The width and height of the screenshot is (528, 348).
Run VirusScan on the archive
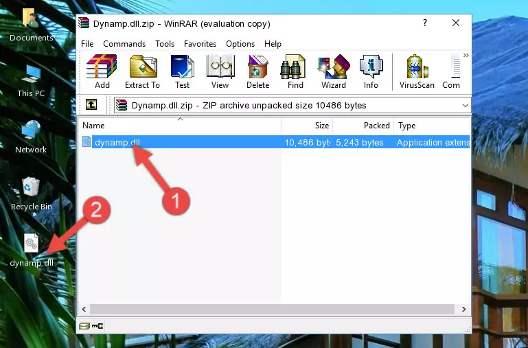pos(417,71)
